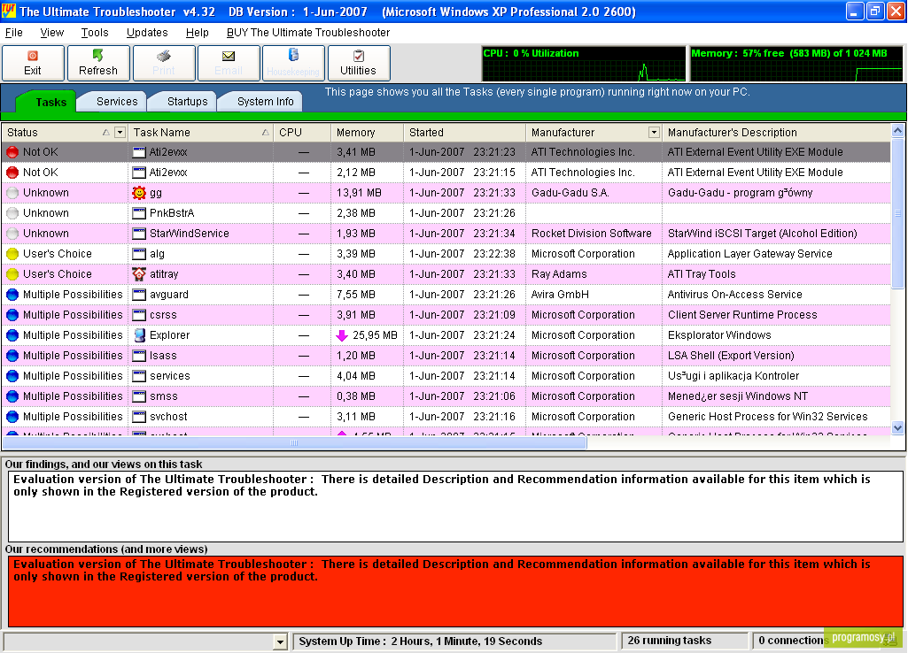Click the task list scroll down arrow
The width and height of the screenshot is (908, 653).
(x=897, y=428)
